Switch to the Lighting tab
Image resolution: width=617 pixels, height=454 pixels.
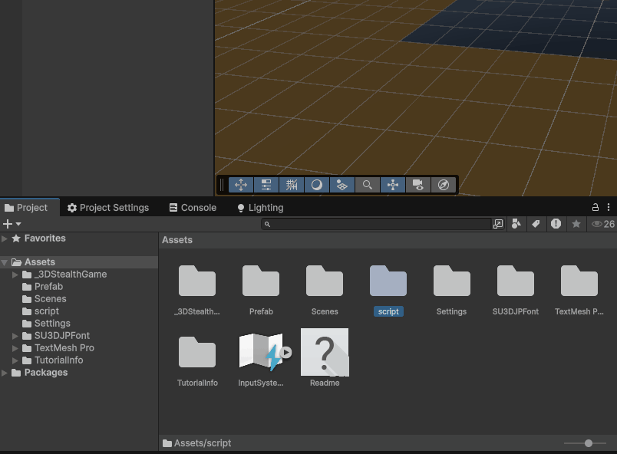pos(259,208)
